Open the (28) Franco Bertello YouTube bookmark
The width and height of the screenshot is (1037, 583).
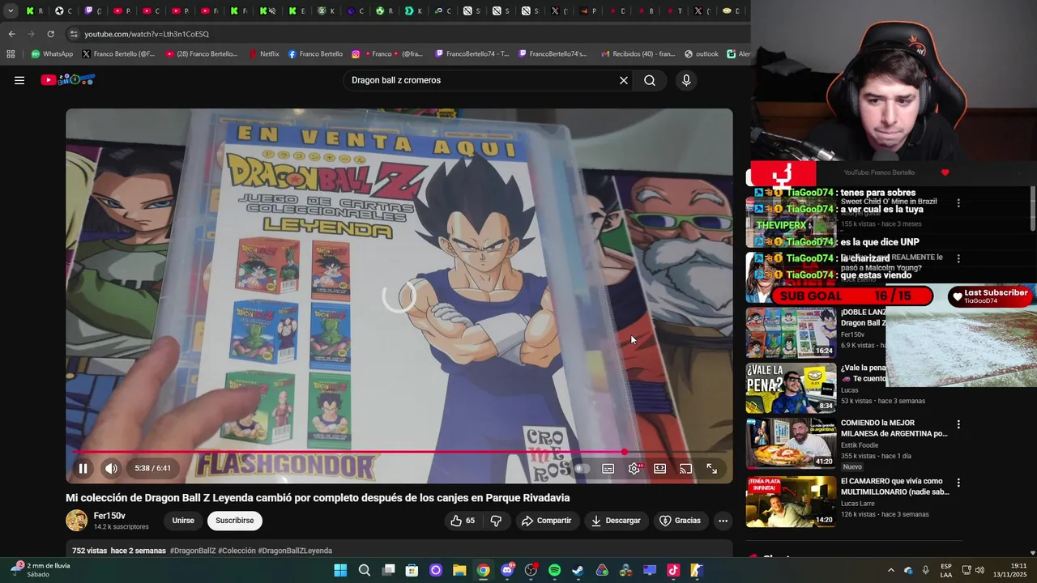click(202, 54)
